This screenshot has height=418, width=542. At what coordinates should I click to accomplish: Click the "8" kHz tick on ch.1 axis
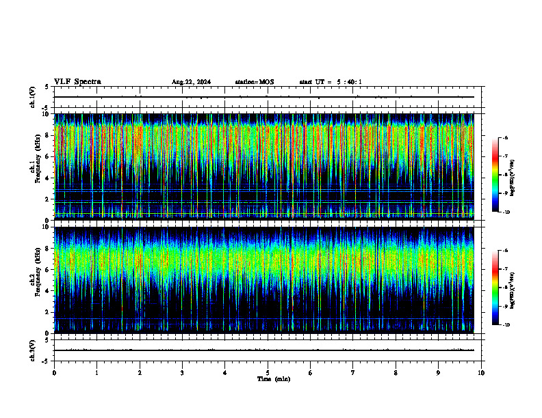coord(48,135)
